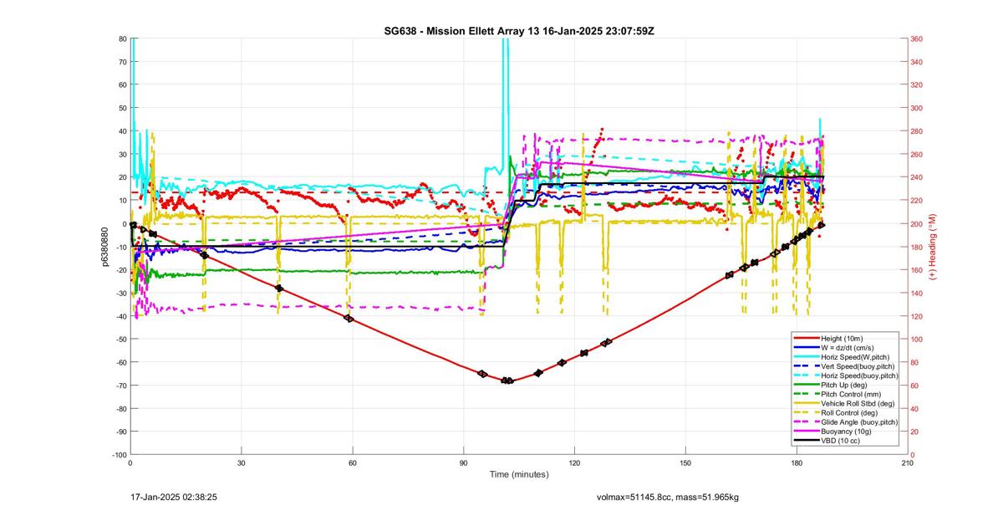The image size is (1003, 511).
Task: Click left axis tick label -50
Action: point(120,339)
